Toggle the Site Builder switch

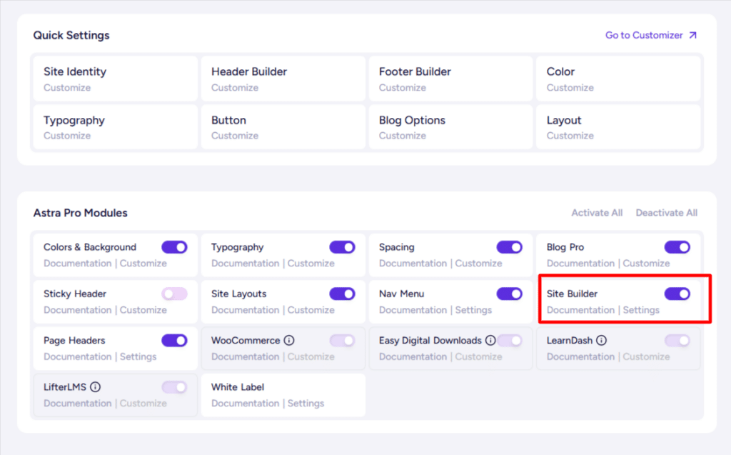(677, 294)
